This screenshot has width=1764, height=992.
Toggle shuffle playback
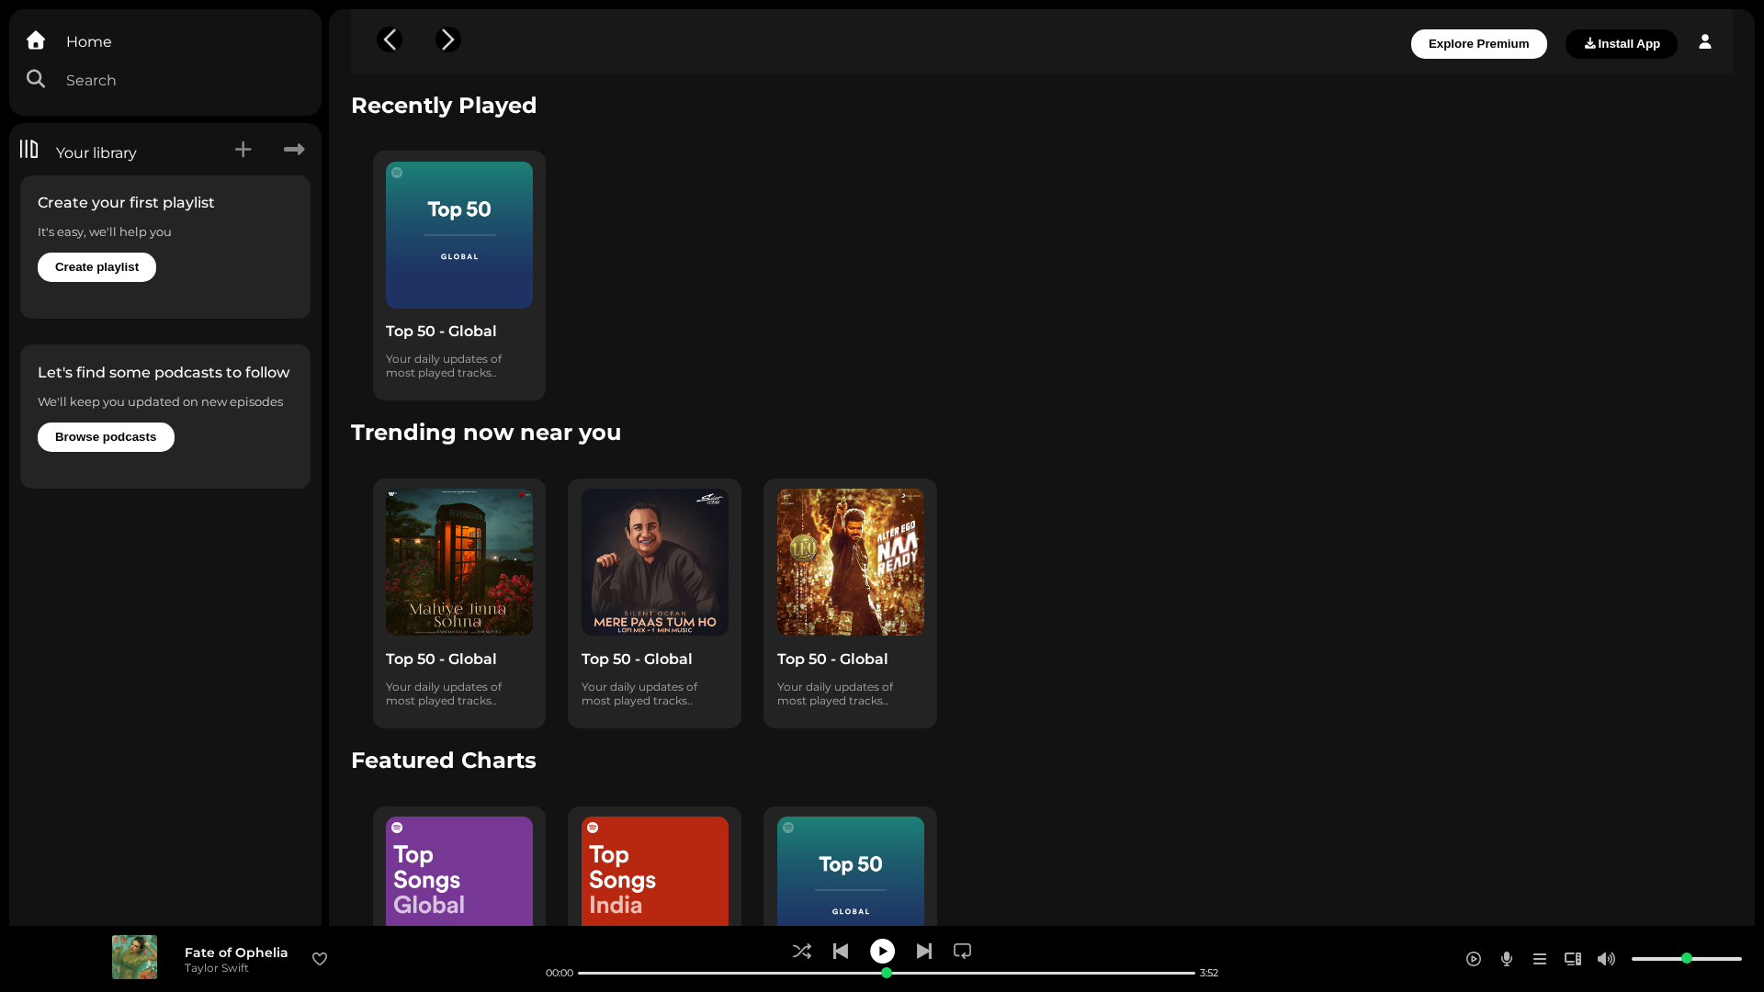point(802,952)
